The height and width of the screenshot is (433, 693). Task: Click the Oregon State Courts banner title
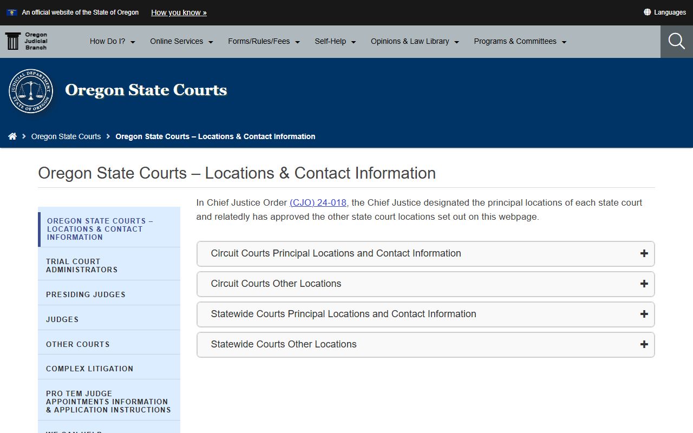pyautogui.click(x=146, y=90)
